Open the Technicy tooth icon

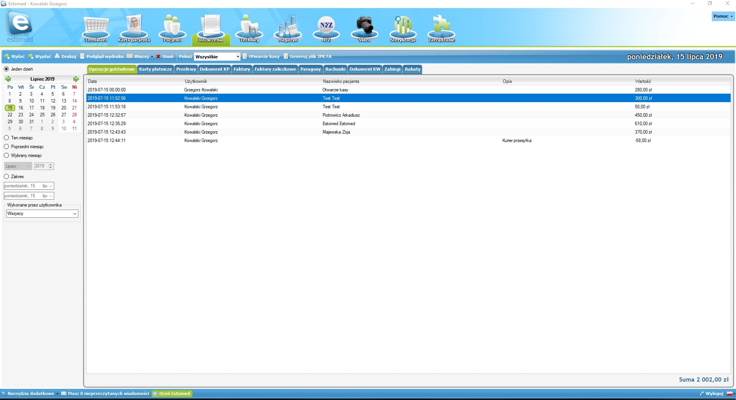point(249,29)
